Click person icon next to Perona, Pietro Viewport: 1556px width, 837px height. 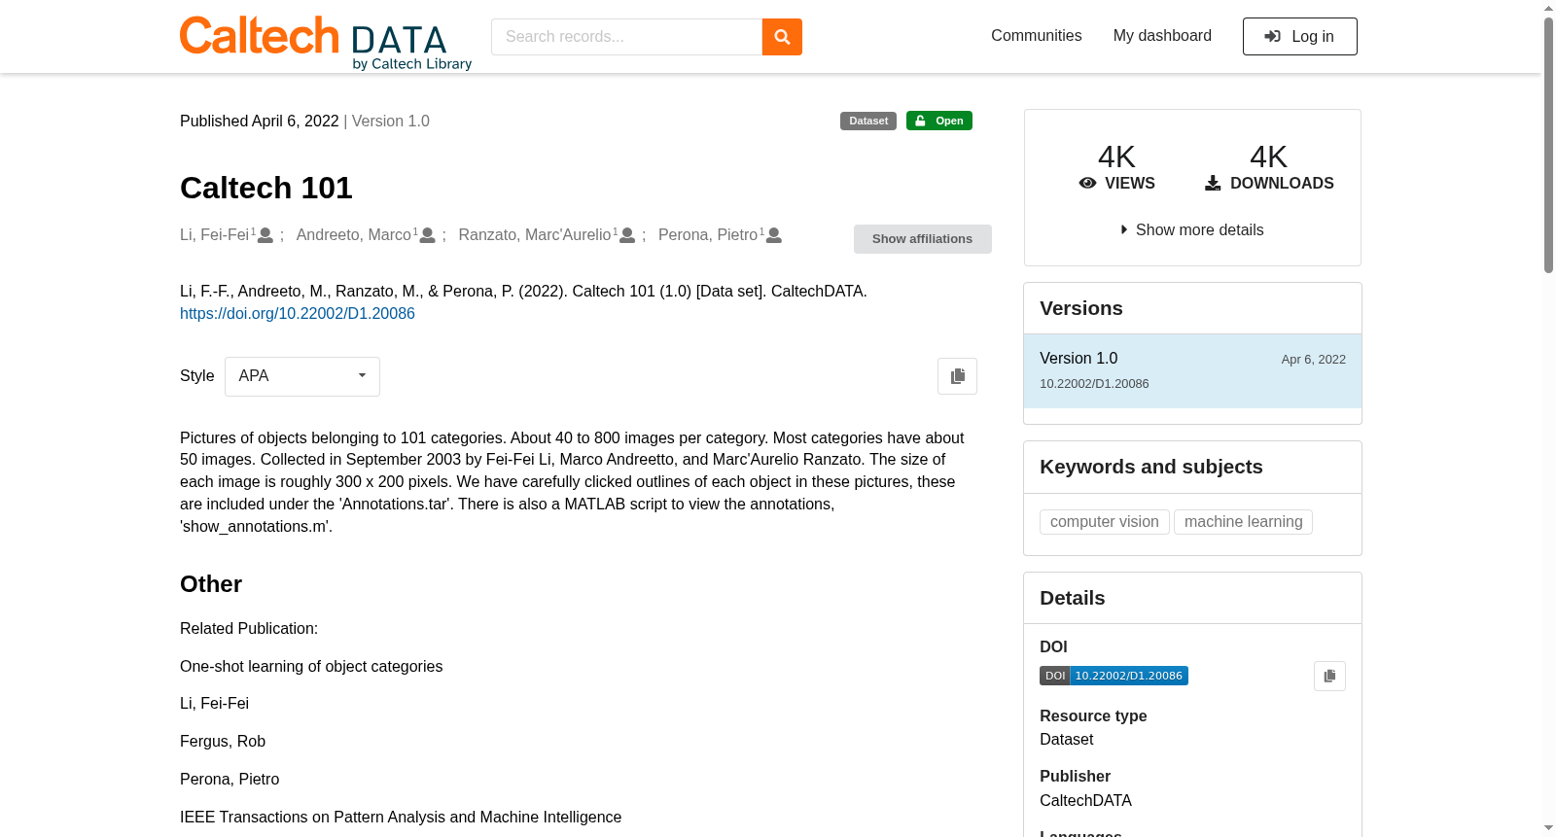(774, 235)
